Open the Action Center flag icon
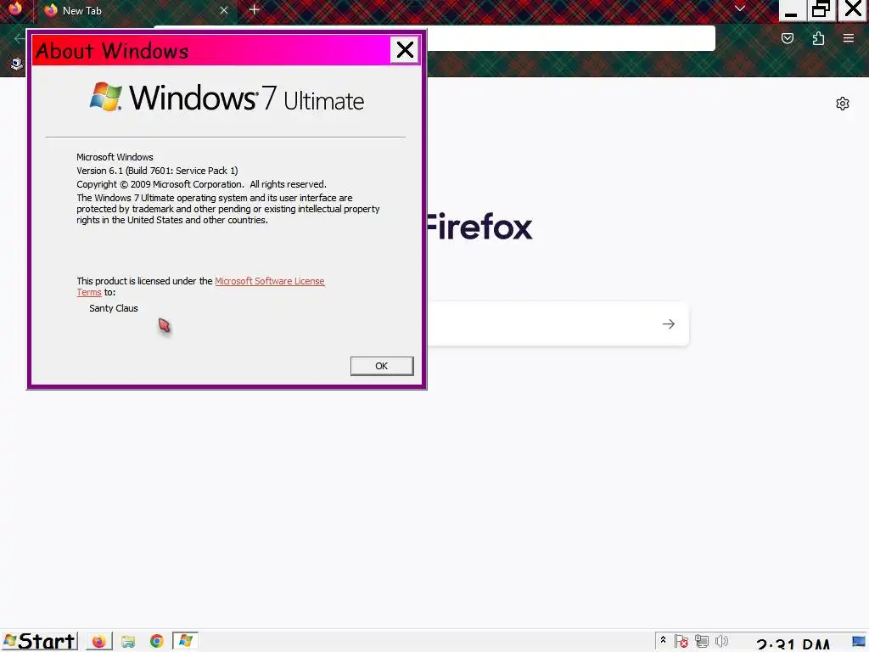 pos(681,642)
